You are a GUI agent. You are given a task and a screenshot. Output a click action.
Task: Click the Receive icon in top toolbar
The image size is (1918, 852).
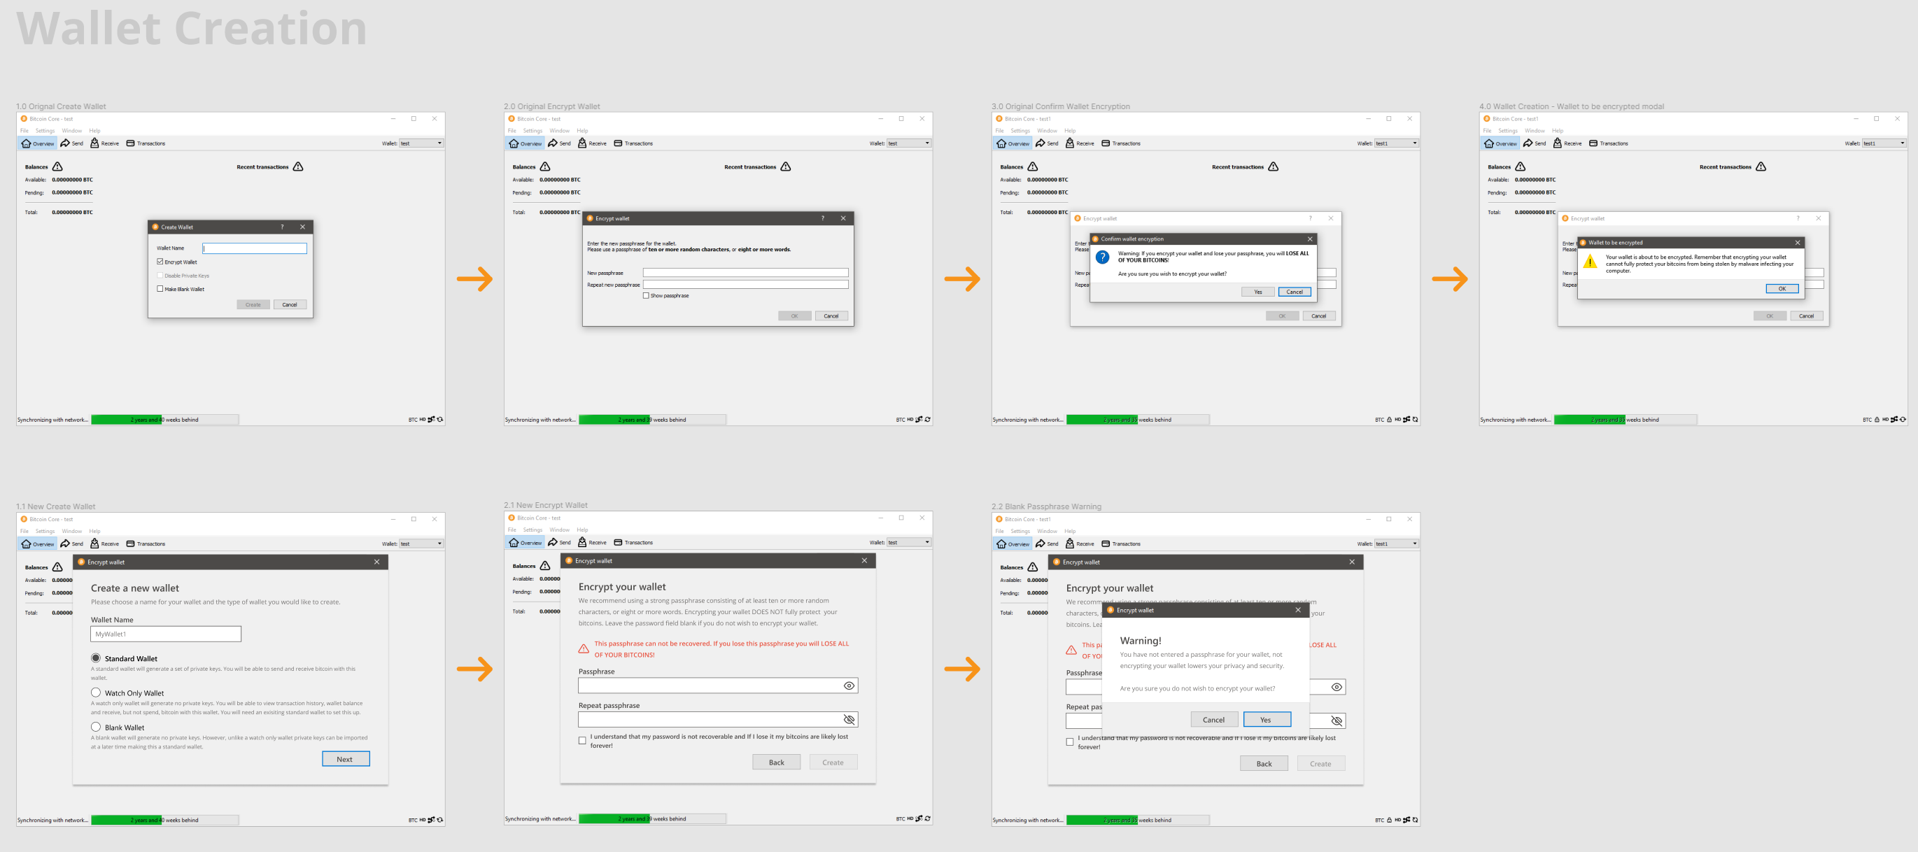[98, 143]
